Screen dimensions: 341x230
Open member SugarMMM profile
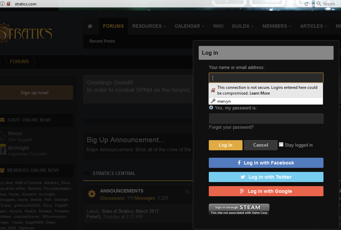click(34, 222)
